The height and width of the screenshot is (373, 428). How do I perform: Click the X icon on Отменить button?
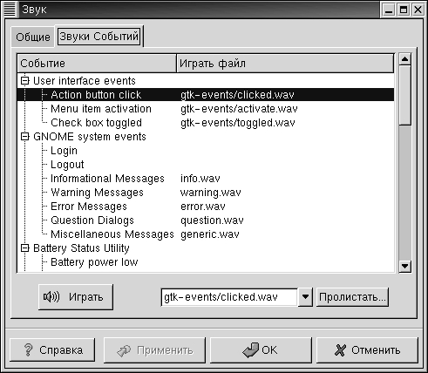click(x=340, y=349)
